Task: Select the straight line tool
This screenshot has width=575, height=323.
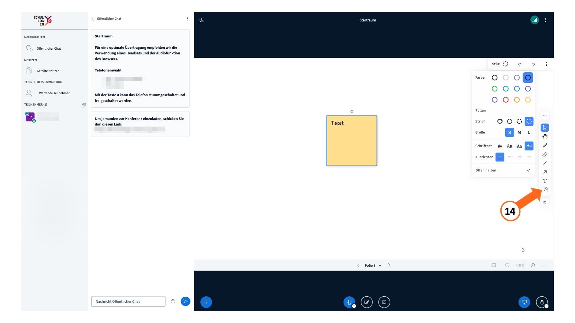Action: 545,163
